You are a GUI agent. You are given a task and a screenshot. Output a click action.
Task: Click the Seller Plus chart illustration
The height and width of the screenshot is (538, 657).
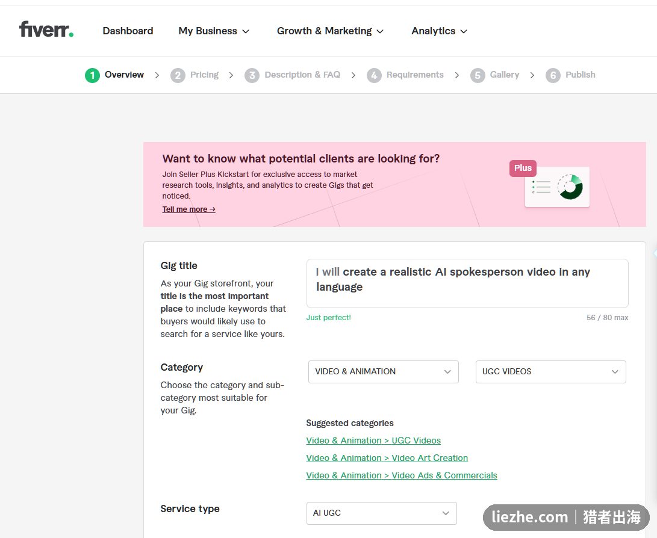[x=557, y=187]
